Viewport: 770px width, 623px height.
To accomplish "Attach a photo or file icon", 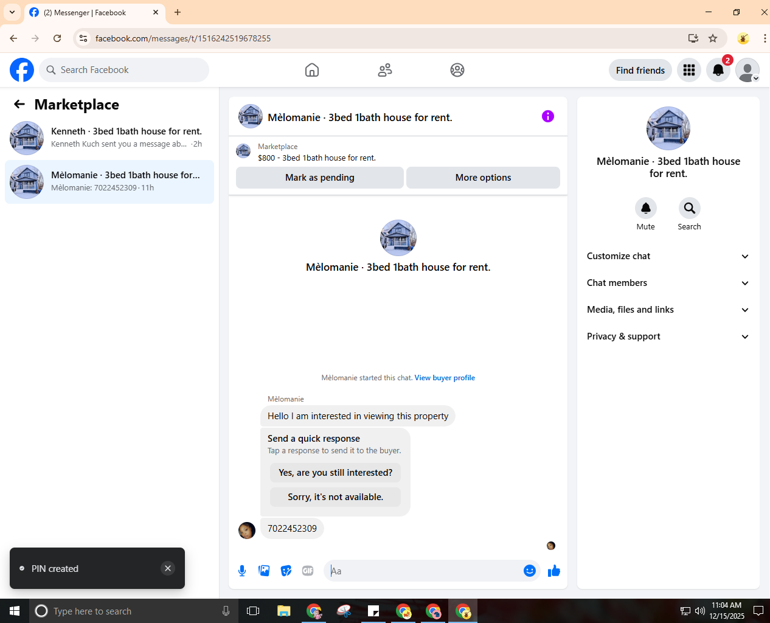I will click(x=264, y=571).
